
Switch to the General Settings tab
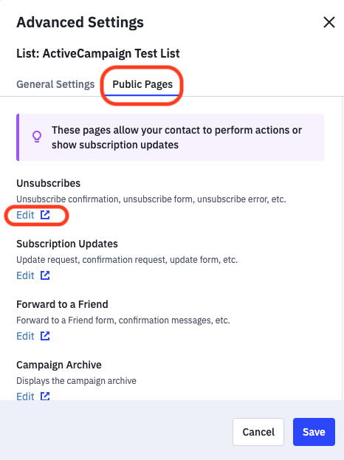(x=55, y=84)
